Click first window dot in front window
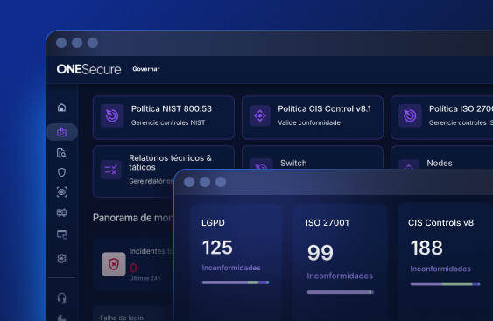The image size is (493, 321). pos(189,182)
